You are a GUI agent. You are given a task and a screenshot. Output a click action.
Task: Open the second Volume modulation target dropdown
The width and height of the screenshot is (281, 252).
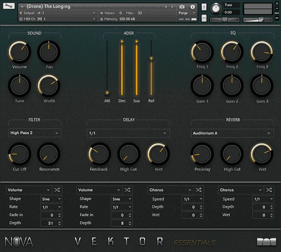tap(99, 190)
